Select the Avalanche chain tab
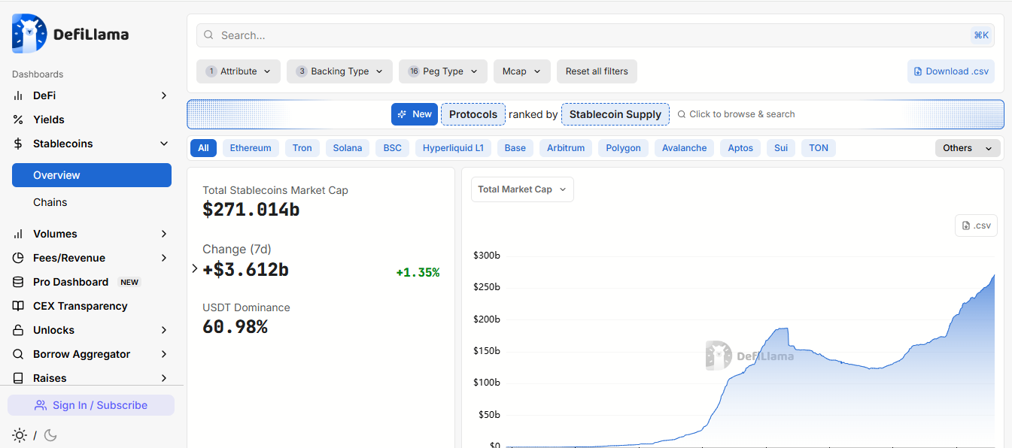The width and height of the screenshot is (1012, 448). point(685,148)
